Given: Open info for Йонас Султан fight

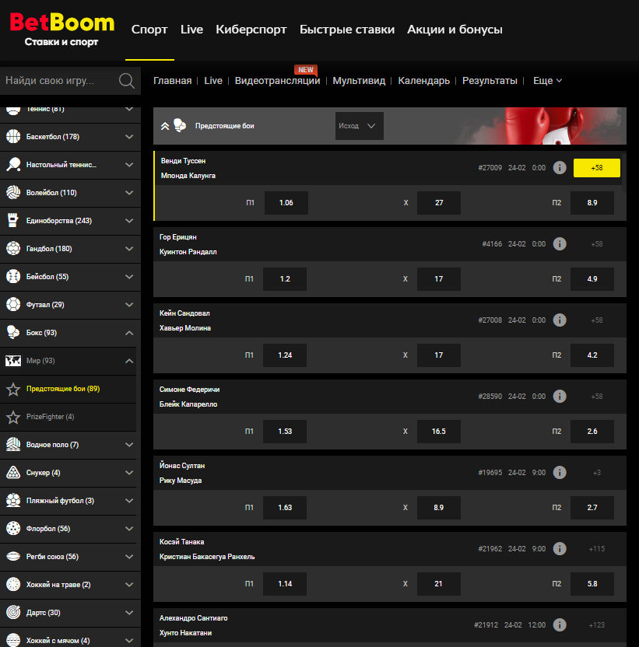Looking at the screenshot, I should [560, 473].
